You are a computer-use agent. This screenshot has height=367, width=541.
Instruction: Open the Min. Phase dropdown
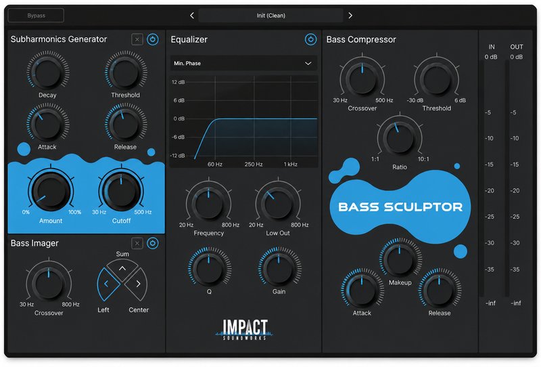(x=243, y=63)
